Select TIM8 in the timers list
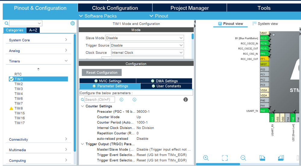Viewport: 301px width, 166px height. (x=19, y=108)
